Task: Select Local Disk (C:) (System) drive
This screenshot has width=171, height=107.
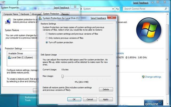Action: [22, 58]
